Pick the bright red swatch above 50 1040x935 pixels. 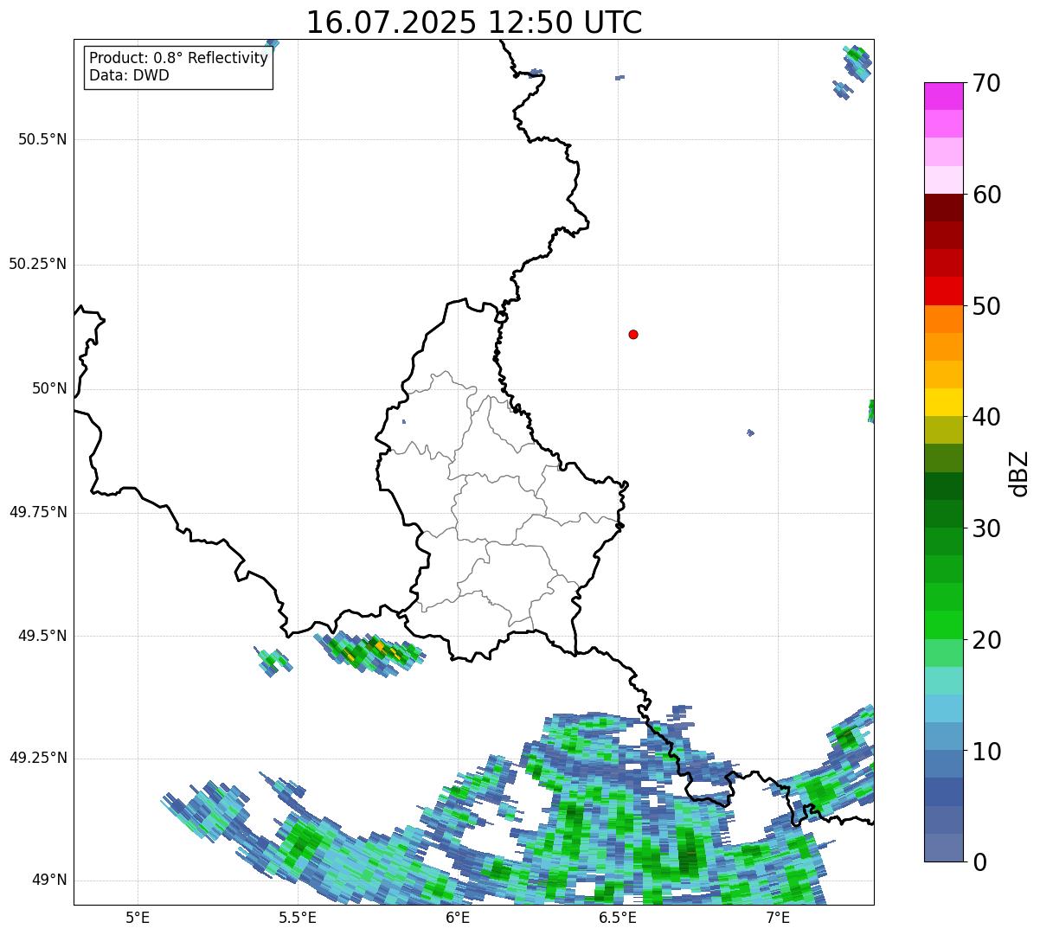click(x=943, y=291)
